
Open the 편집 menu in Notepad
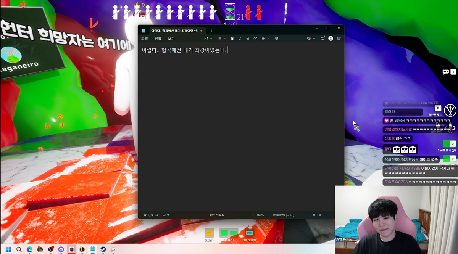coord(158,39)
